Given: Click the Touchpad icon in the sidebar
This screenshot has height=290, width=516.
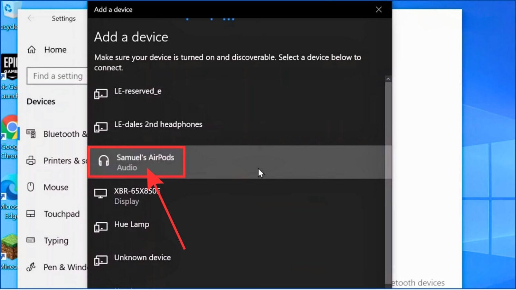Looking at the screenshot, I should click(x=31, y=214).
